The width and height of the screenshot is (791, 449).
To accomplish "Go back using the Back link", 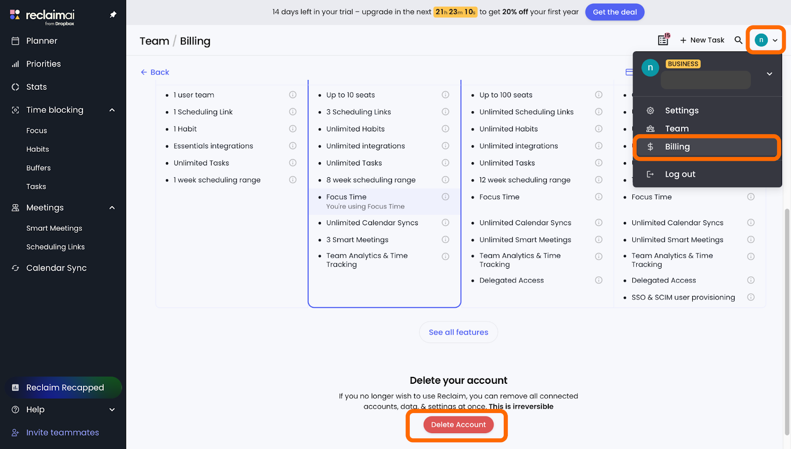I will [155, 72].
